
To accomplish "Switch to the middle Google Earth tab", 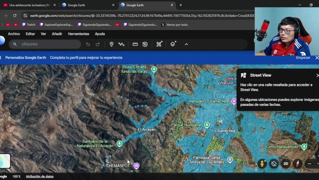I will pyautogui.click(x=88, y=5).
